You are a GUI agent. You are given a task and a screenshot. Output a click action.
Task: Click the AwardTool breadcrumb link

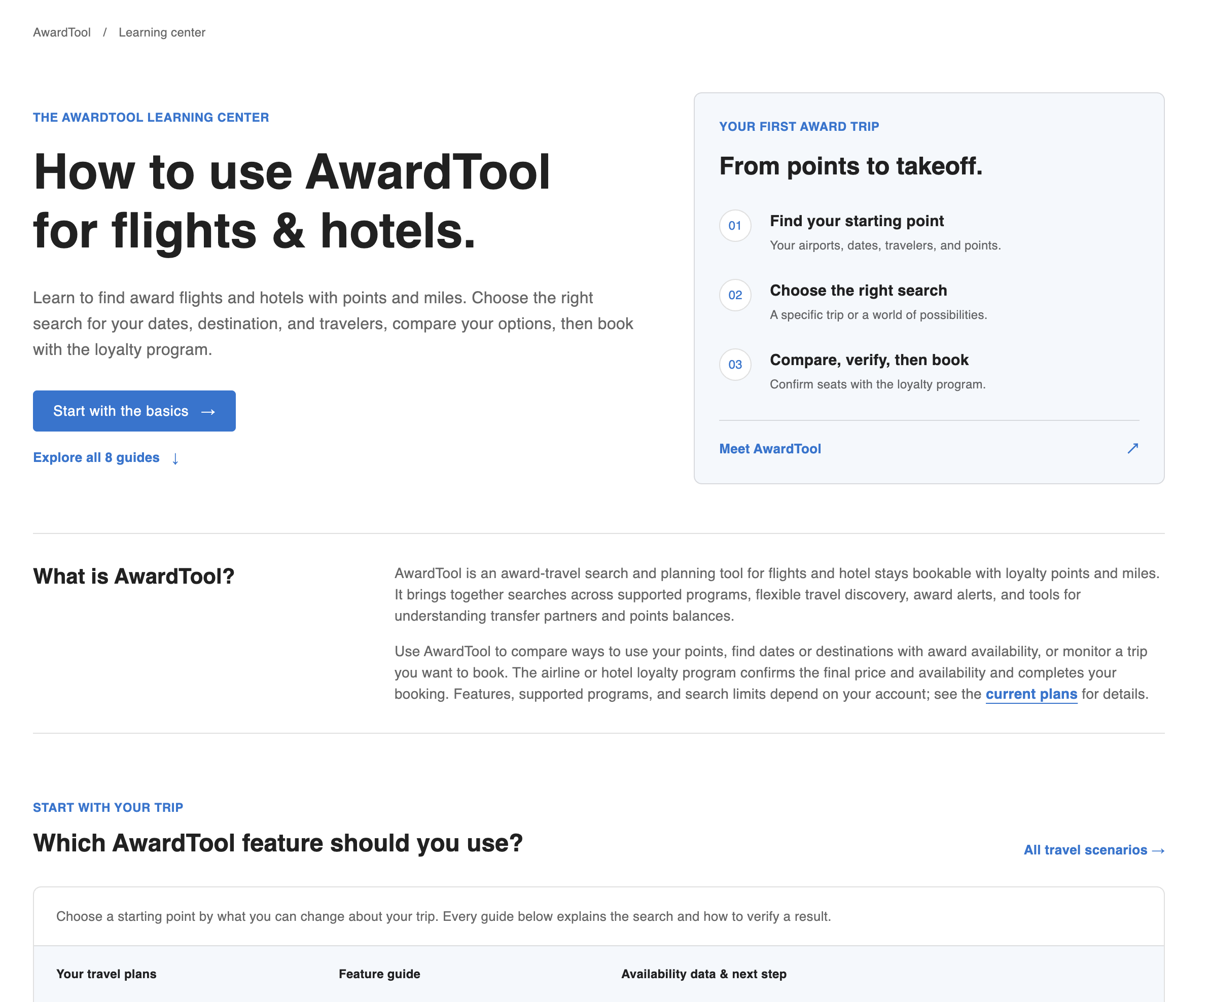point(61,32)
